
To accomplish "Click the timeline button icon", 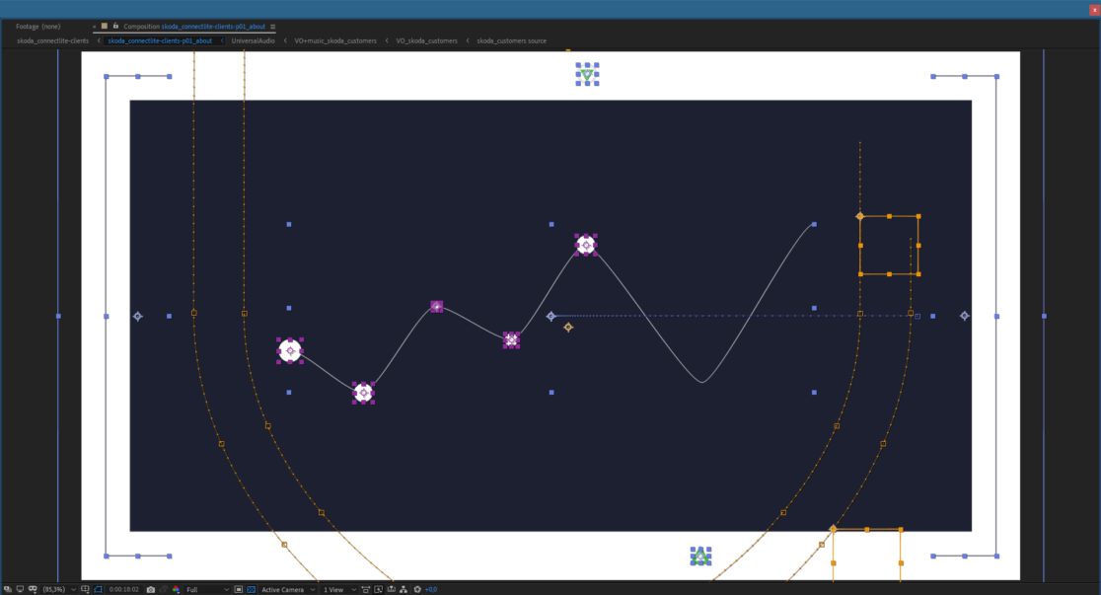I will pyautogui.click(x=392, y=589).
